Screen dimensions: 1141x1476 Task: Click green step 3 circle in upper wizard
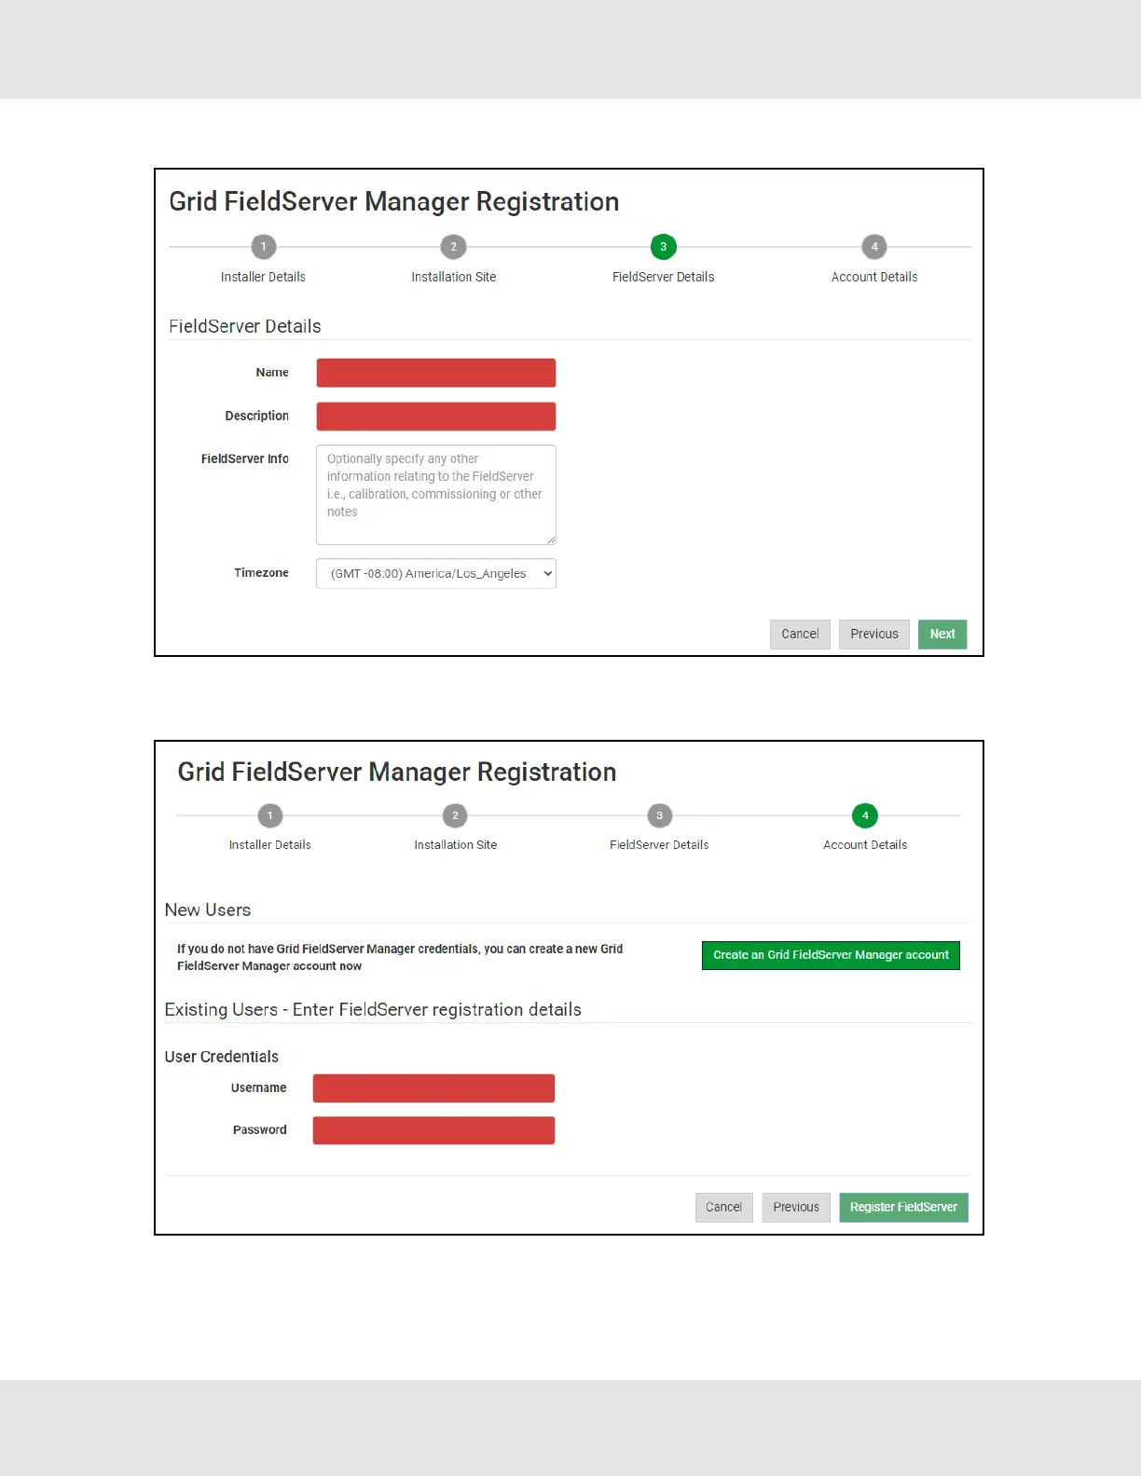click(663, 247)
